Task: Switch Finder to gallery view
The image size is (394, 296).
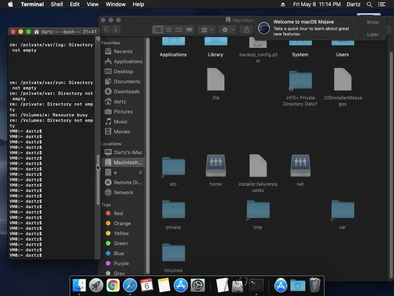Action: click(x=189, y=30)
